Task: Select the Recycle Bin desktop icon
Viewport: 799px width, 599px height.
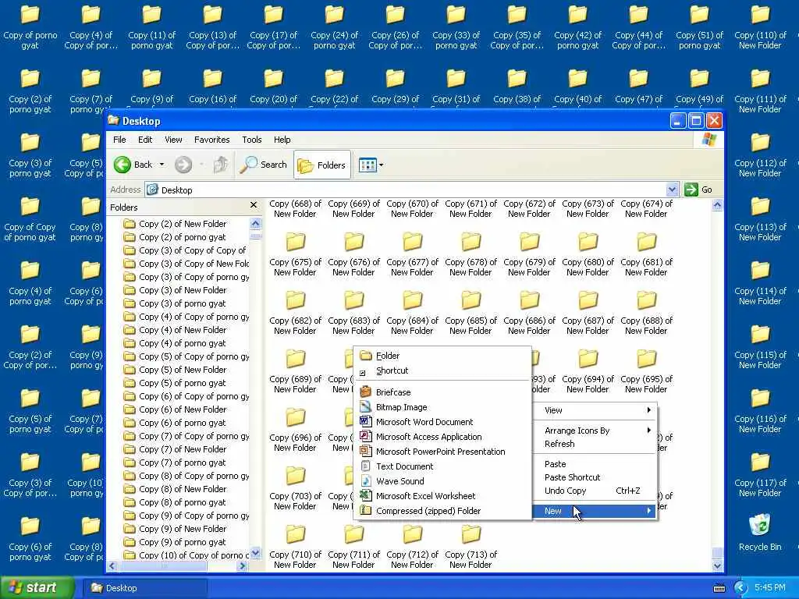Action: (760, 532)
